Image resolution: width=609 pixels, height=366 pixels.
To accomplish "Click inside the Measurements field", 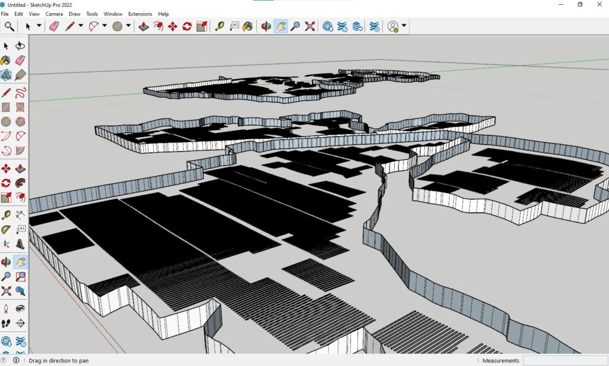I will 565,361.
